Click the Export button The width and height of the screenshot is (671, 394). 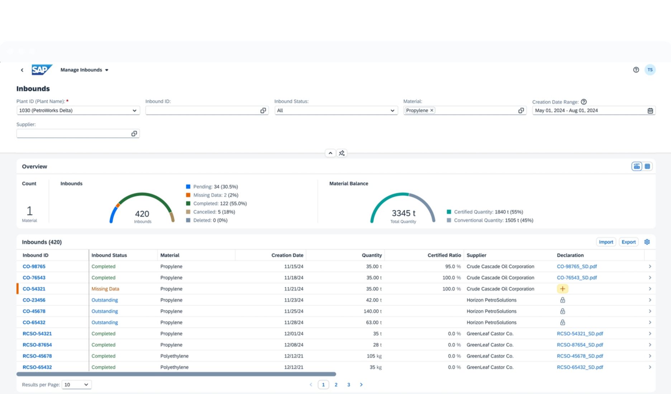[x=628, y=242]
